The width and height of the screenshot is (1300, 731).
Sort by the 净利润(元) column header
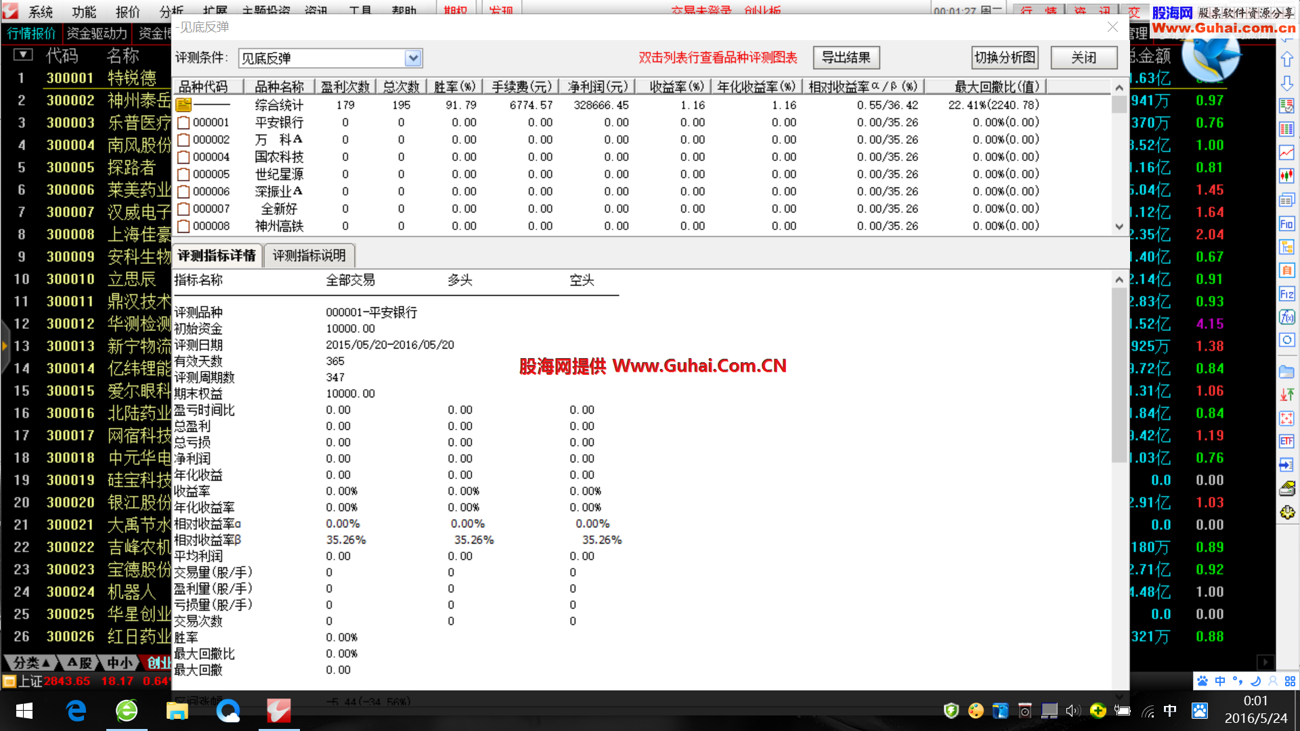(x=598, y=87)
